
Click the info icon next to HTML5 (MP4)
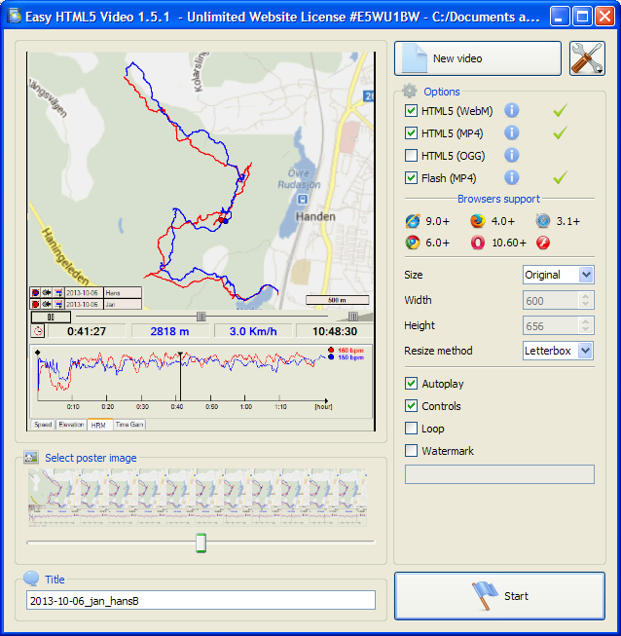pos(512,132)
